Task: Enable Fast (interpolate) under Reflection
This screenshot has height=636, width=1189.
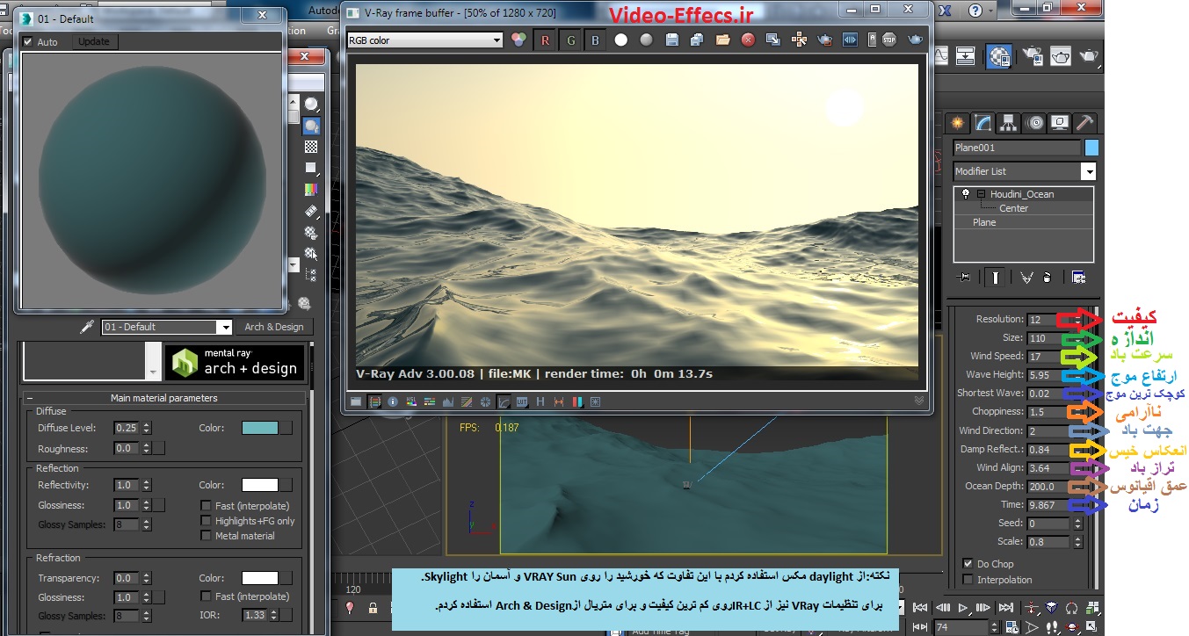Action: 206,506
